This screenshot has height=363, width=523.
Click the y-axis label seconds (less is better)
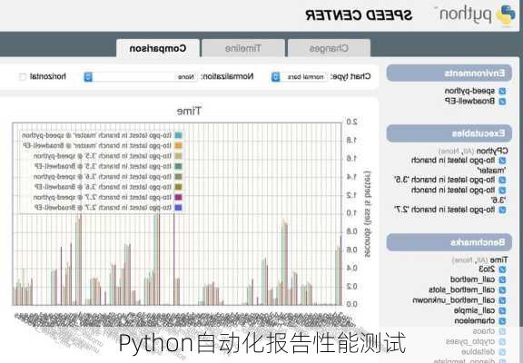(367, 215)
